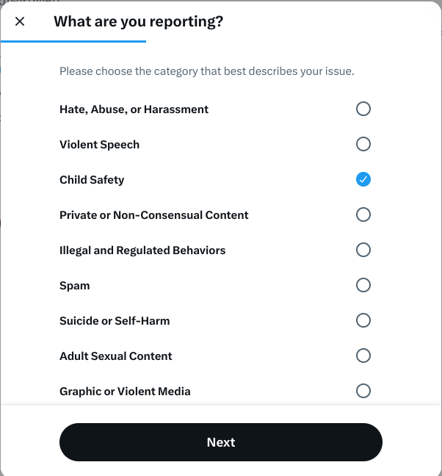Choose the Adult Sexual Content radio button
Viewport: 442px width, 476px height.
pos(363,356)
